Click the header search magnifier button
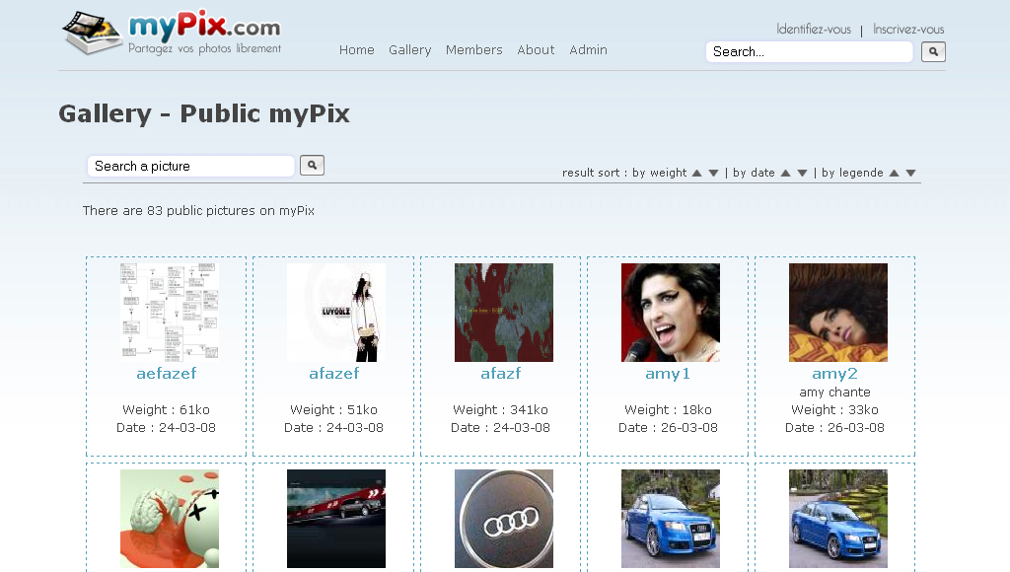Image resolution: width=1010 pixels, height=572 pixels. (x=933, y=51)
